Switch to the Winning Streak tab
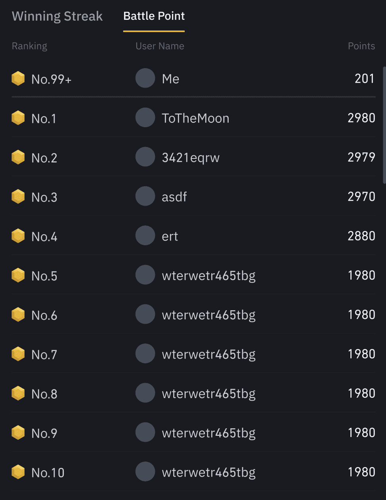Screen dimensions: 386x500 pyautogui.click(x=57, y=16)
